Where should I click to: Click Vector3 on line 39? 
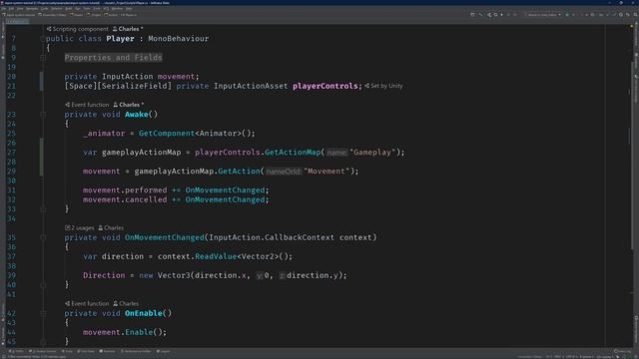pyautogui.click(x=174, y=275)
